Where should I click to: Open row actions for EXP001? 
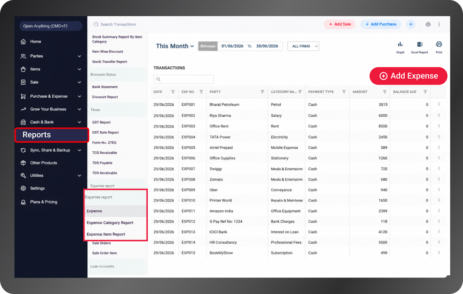[x=439, y=105]
